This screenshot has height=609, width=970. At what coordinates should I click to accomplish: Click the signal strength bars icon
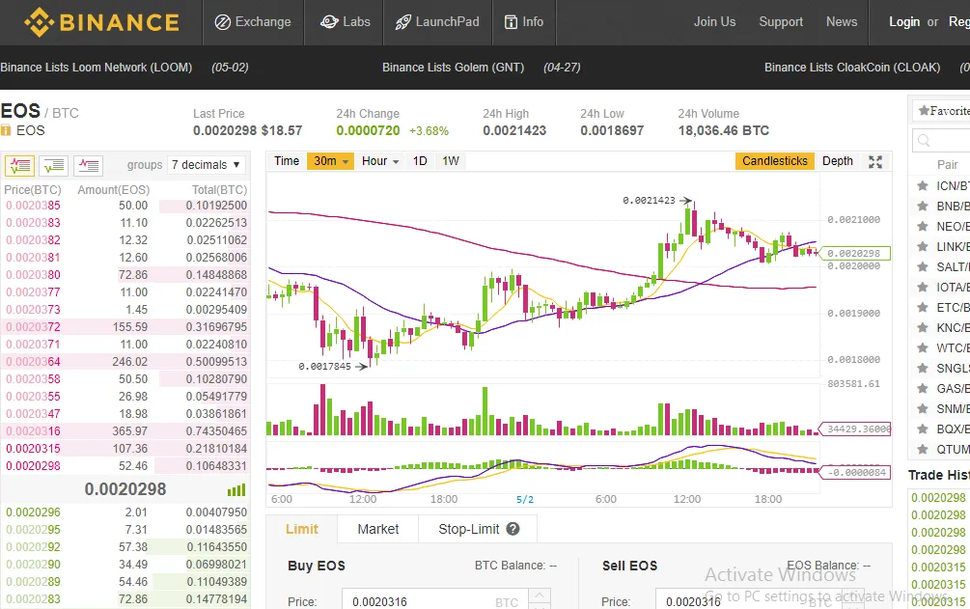[236, 490]
